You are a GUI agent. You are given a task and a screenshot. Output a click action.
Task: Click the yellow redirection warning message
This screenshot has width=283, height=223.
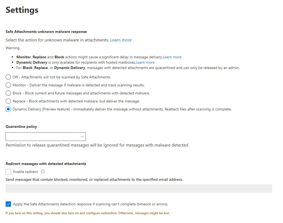coord(87,213)
